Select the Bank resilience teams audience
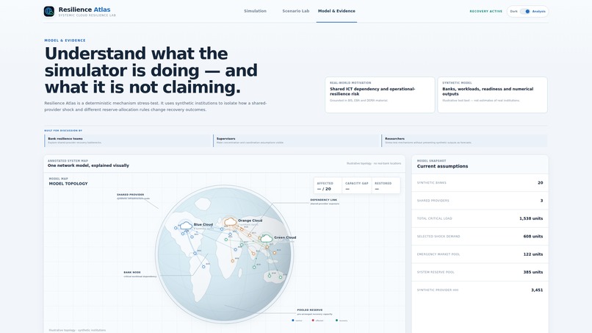592x333 pixels. (x=129, y=140)
